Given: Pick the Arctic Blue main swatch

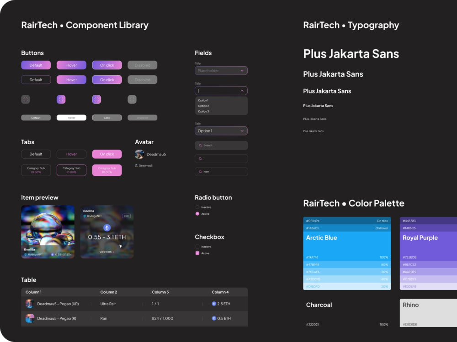Looking at the screenshot, I should point(347,246).
